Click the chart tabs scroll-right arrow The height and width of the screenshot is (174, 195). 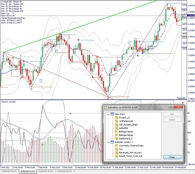[x=193, y=172]
